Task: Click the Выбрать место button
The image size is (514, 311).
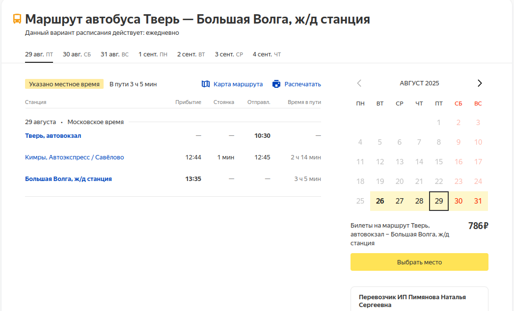Action: 419,262
